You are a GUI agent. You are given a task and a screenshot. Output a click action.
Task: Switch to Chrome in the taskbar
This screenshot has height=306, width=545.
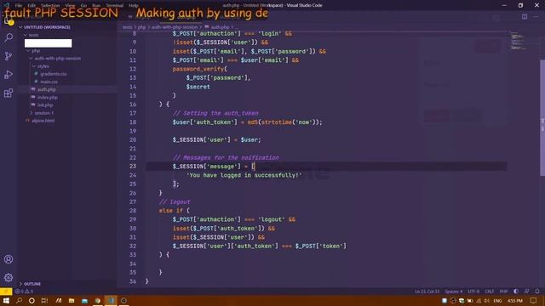coord(98,300)
